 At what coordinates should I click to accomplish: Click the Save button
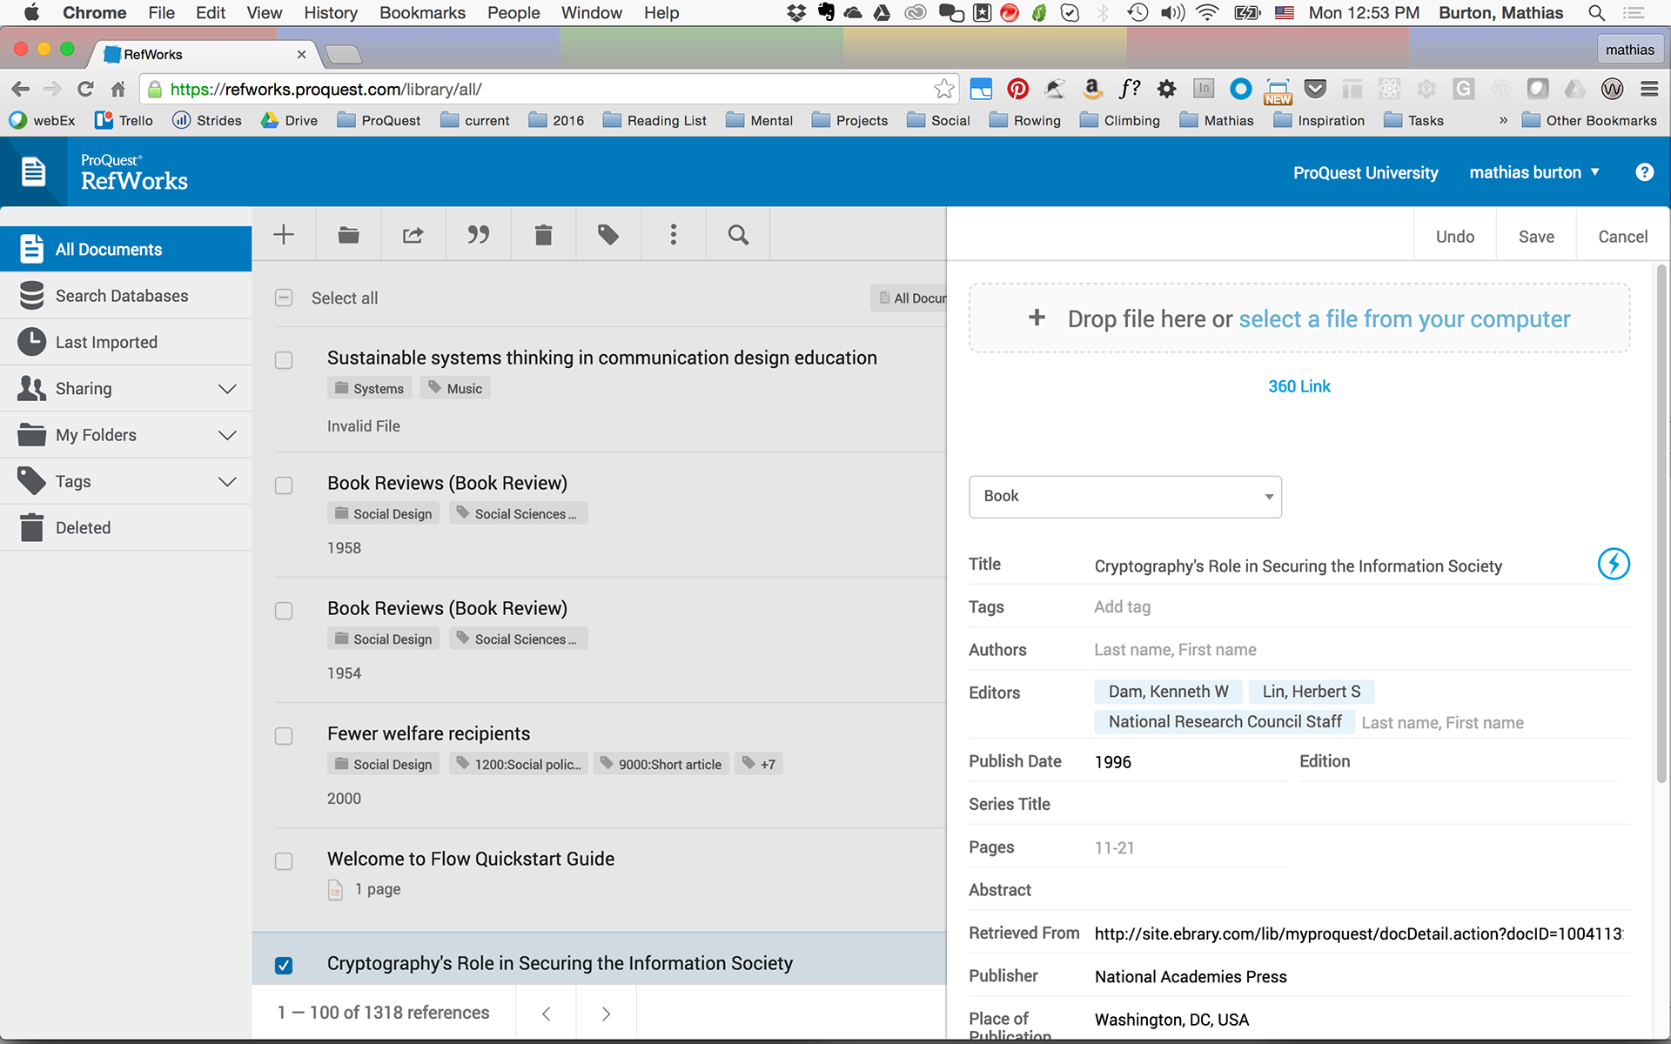[1535, 237]
